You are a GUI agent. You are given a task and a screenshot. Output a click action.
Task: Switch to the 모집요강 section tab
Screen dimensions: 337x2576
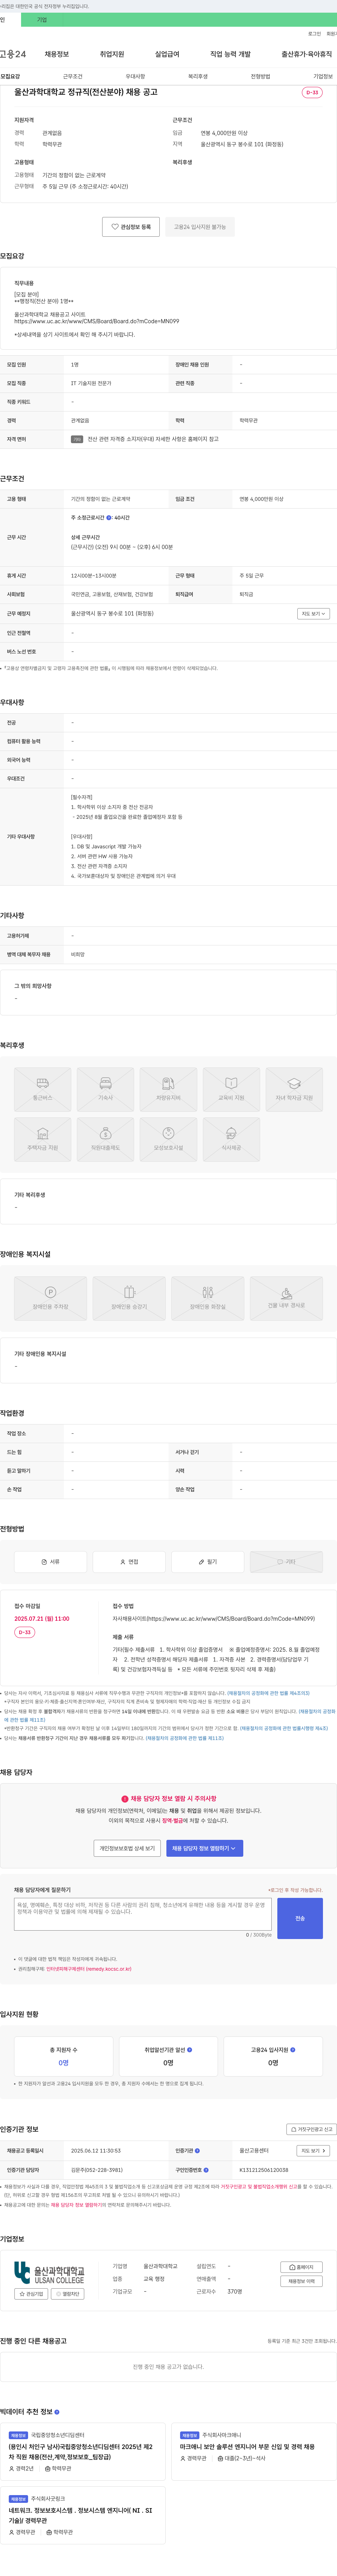point(10,76)
